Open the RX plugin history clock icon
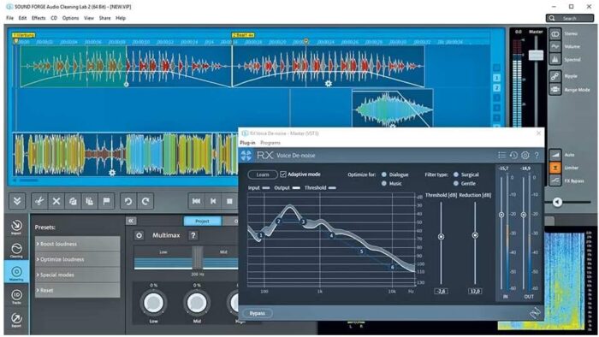 pos(513,155)
